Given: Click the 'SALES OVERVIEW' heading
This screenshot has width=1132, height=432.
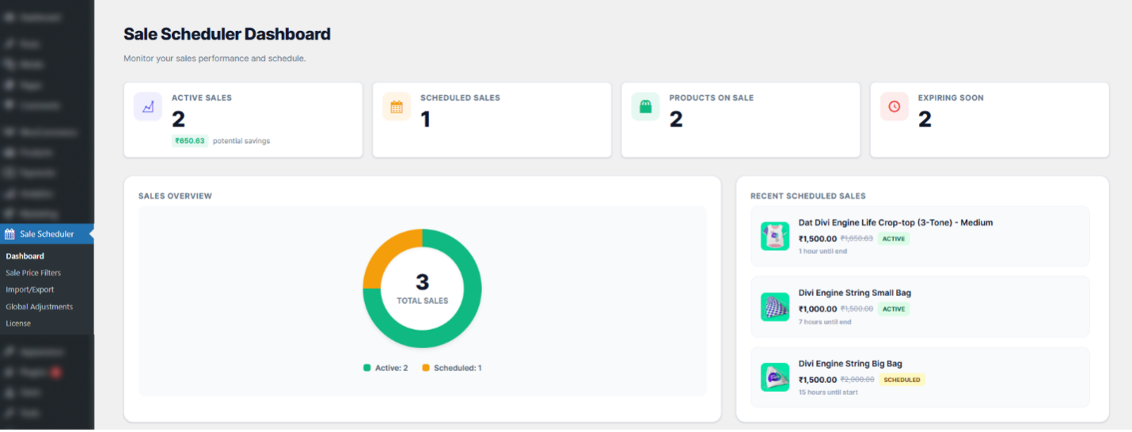Looking at the screenshot, I should pos(175,196).
